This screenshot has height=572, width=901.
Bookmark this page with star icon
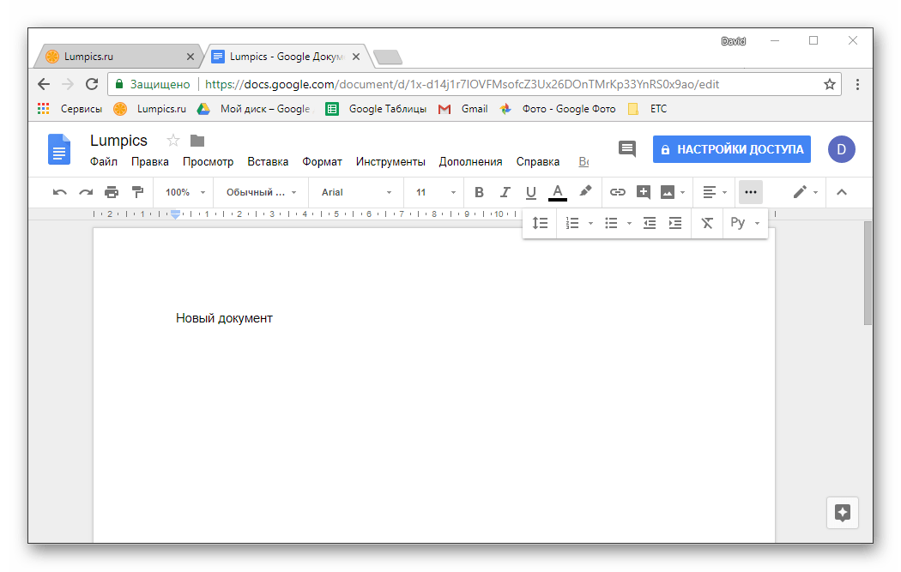[x=829, y=84]
